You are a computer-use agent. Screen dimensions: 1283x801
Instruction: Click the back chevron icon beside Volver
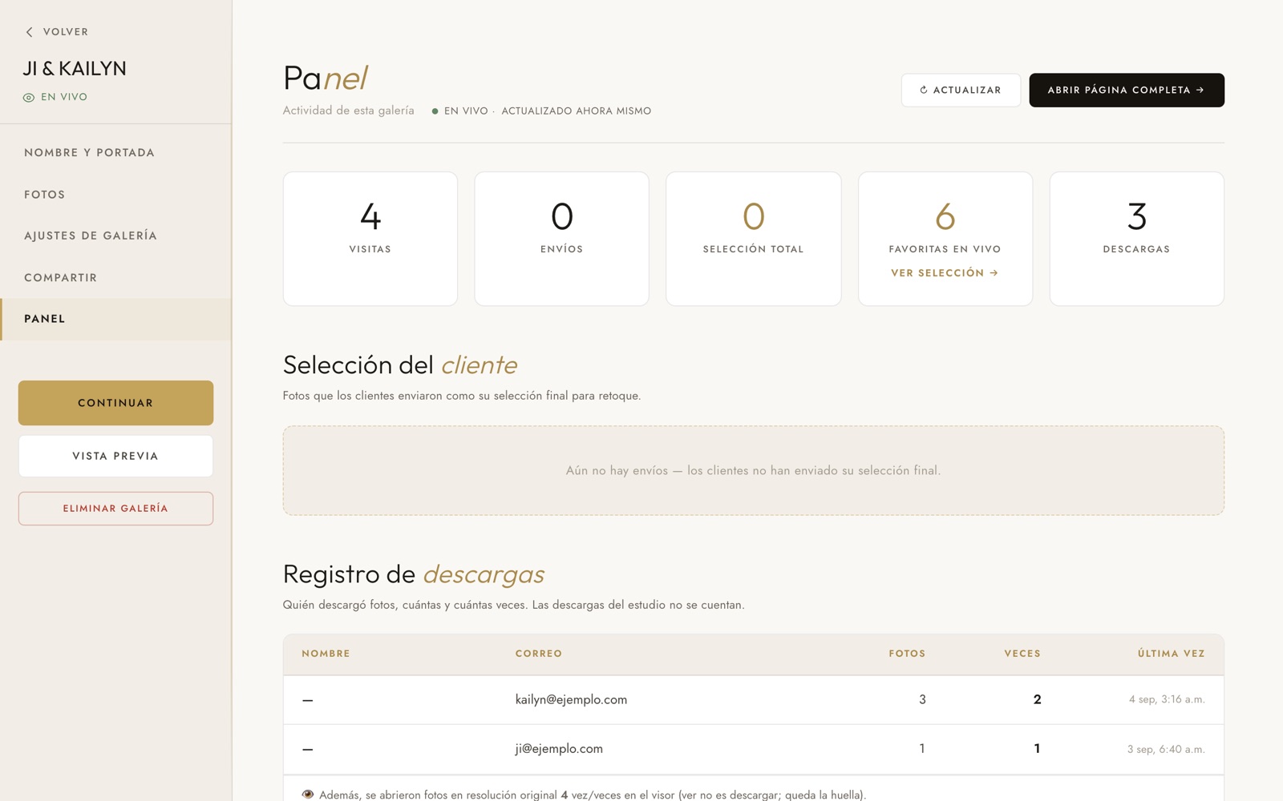[x=30, y=32]
